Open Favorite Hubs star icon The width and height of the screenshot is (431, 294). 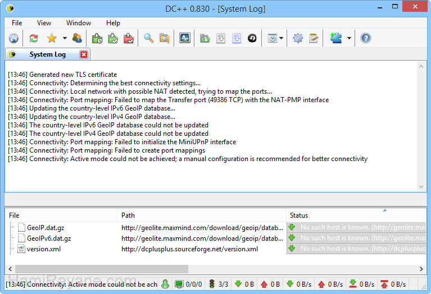click(x=52, y=38)
